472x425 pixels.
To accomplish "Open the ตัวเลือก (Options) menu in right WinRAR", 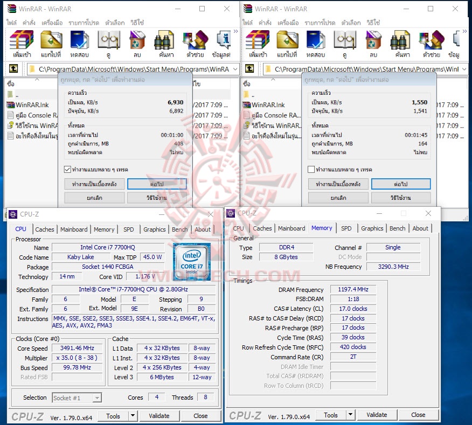I will tap(351, 23).
